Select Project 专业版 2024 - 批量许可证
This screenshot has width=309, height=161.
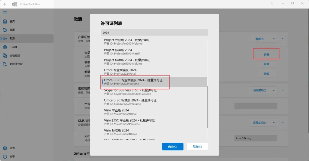click(x=154, y=42)
